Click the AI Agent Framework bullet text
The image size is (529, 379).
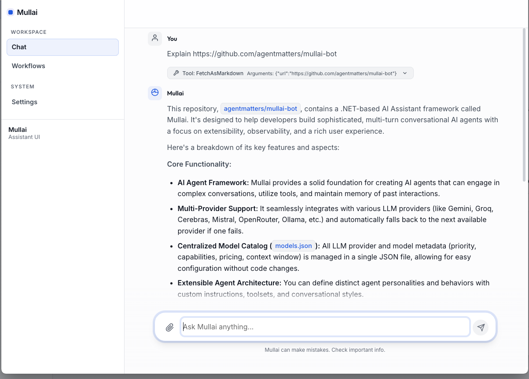pos(338,188)
